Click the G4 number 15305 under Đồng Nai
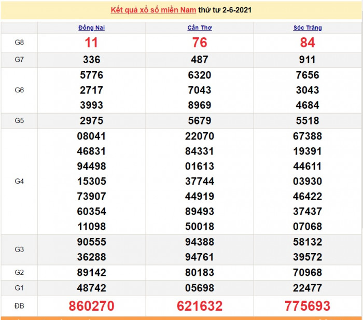363x320 pixels. click(92, 182)
